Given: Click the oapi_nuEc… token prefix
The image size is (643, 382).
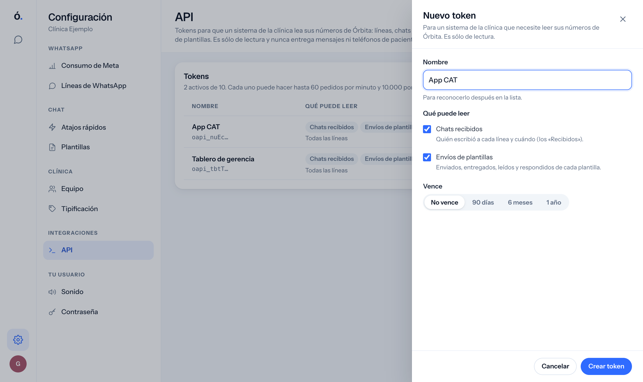Looking at the screenshot, I should tap(210, 137).
